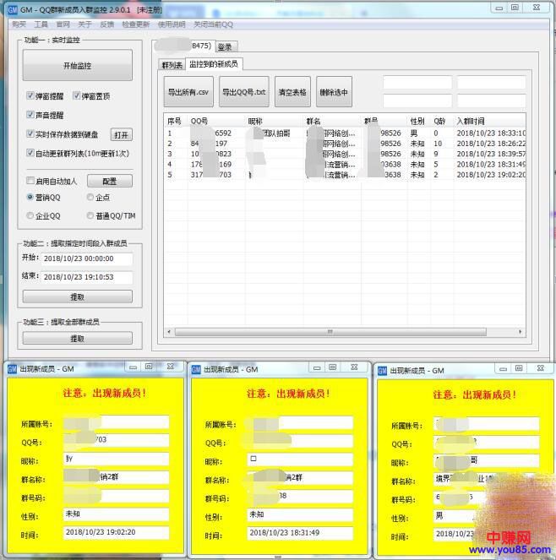The height and width of the screenshot is (560, 556).
Task: Close the left 出现新成员 popup
Action: coord(171,367)
